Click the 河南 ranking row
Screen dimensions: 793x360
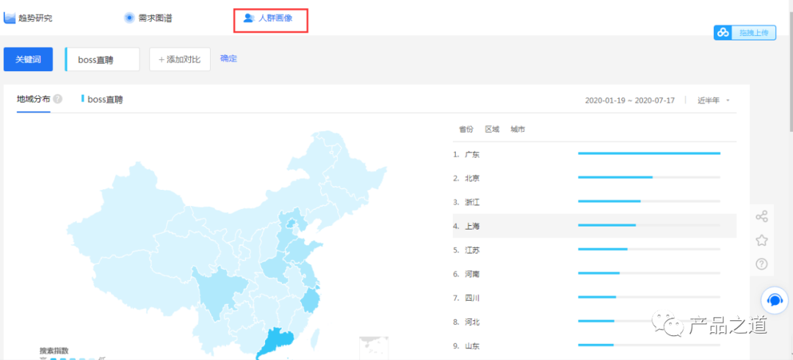point(594,273)
